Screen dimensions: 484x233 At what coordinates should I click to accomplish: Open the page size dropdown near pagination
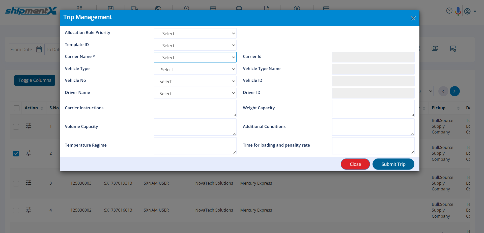tap(427, 91)
